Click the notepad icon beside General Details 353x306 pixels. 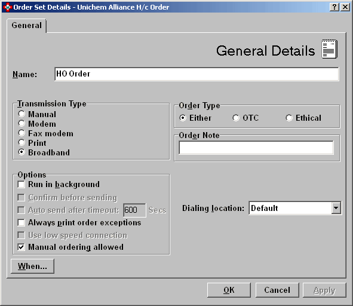click(329, 49)
